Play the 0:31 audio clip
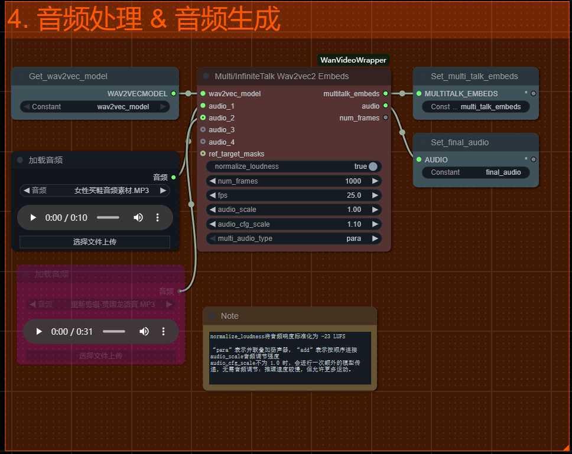Viewport: 572px width, 454px height. tap(39, 332)
